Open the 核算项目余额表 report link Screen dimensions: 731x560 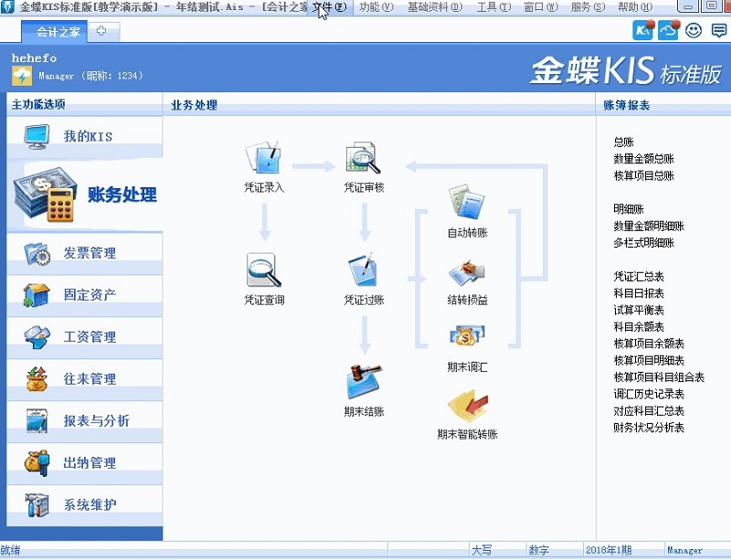tap(649, 343)
